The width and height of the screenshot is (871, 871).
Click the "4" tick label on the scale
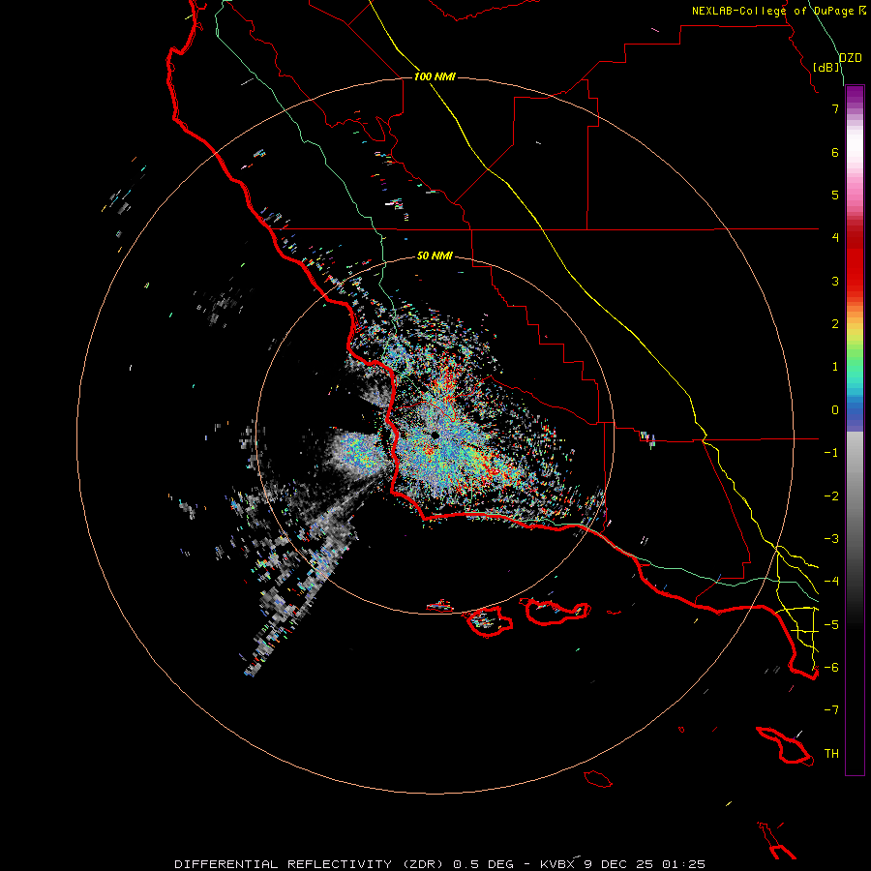(x=835, y=238)
